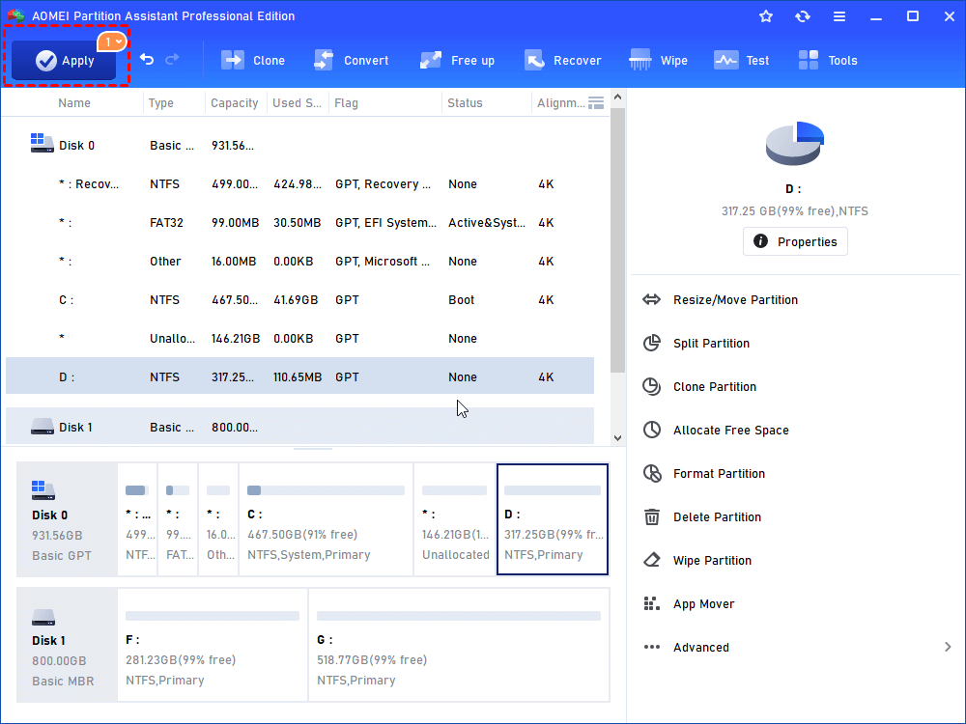Select the Clone tool
This screenshot has width=966, height=724.
253,60
